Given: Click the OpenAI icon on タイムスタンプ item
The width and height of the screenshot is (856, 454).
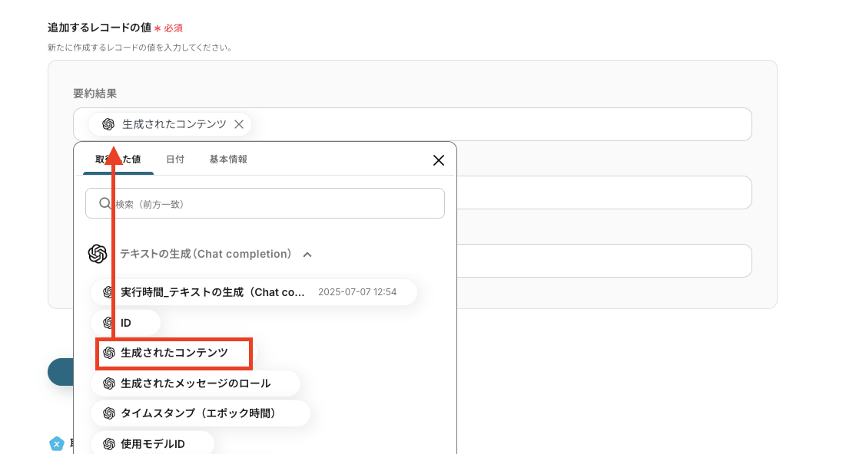Looking at the screenshot, I should 109,413.
